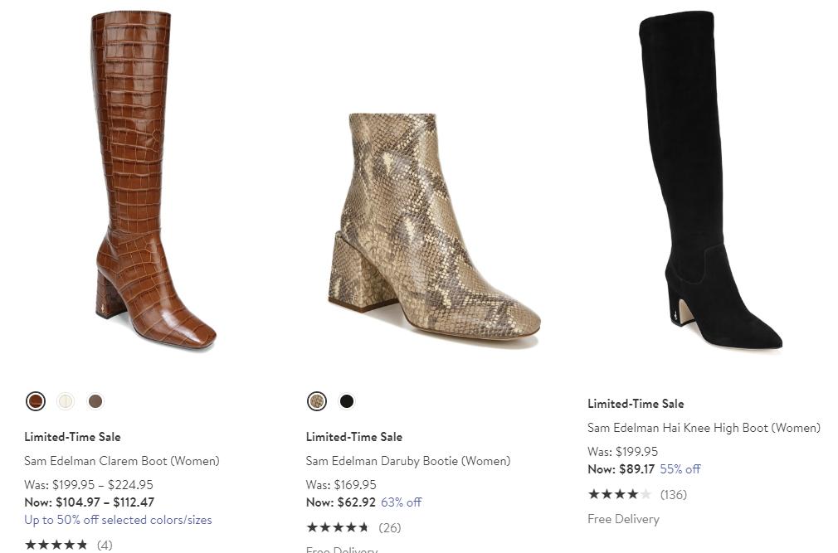
Task: Switch Daruby Bootie to the black color swatch
Action: tap(347, 401)
